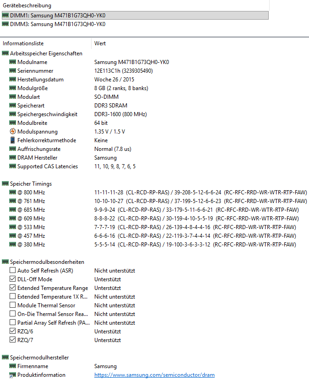Viewport: 309px width, 380px height.
Task: Select the value Woche 26 / 2015
Action: [x=114, y=80]
